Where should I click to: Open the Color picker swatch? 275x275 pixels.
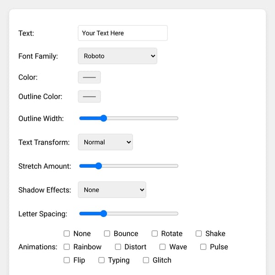click(89, 77)
